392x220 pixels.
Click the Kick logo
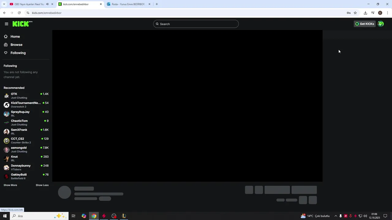22,24
